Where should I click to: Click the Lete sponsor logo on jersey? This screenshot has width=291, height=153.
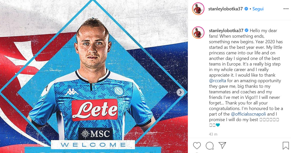[95, 110]
